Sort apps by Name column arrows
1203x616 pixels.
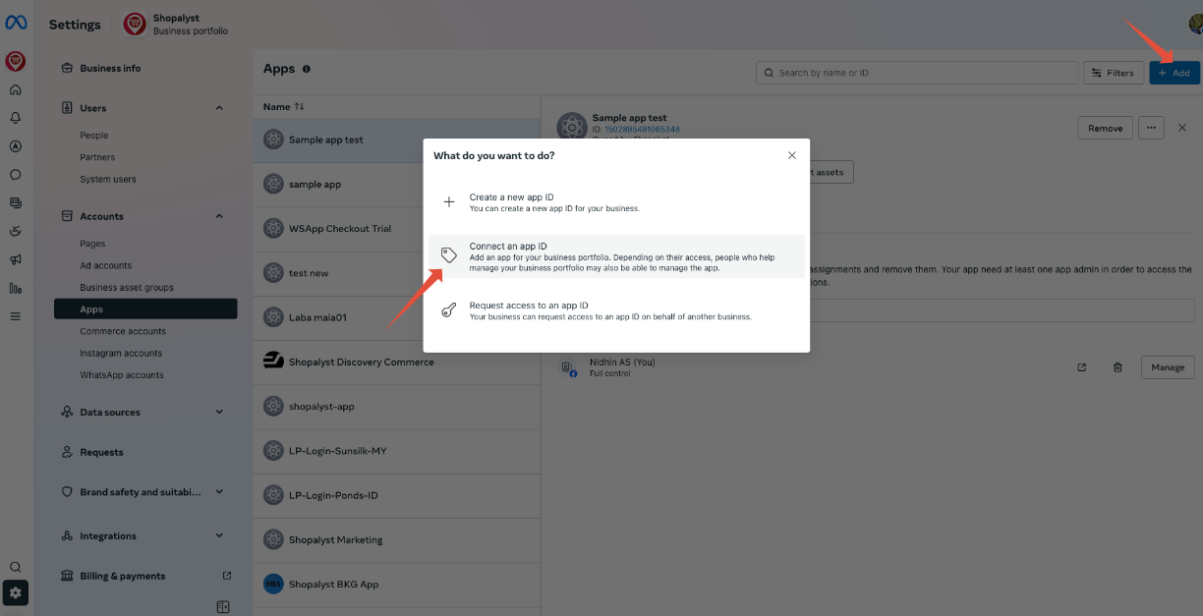[x=299, y=106]
